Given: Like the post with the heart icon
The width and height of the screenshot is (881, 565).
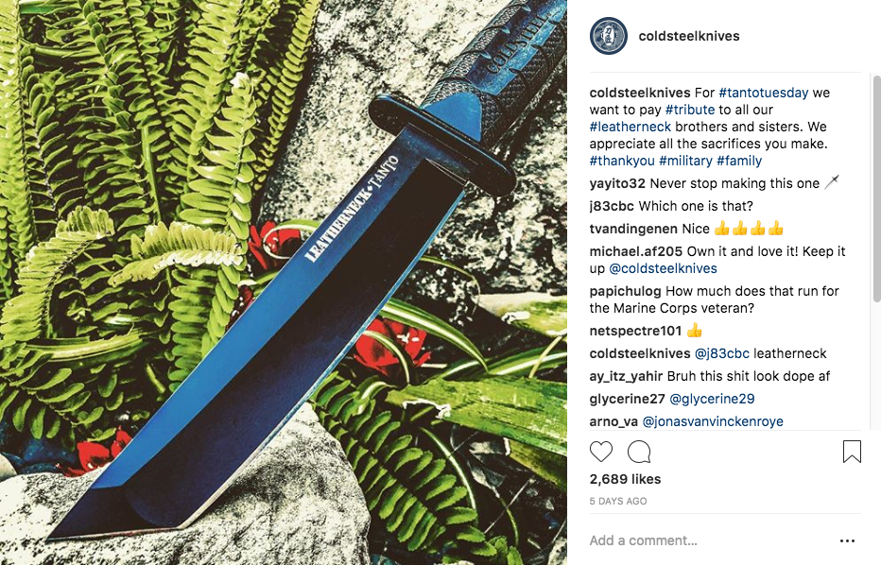Looking at the screenshot, I should [x=600, y=452].
